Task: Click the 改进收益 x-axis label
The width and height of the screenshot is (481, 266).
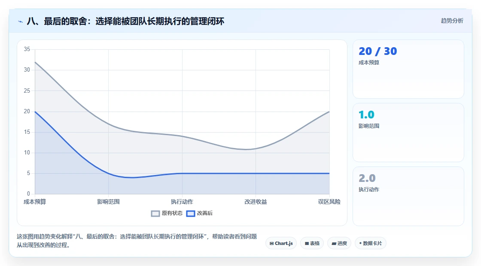Action: pos(256,202)
